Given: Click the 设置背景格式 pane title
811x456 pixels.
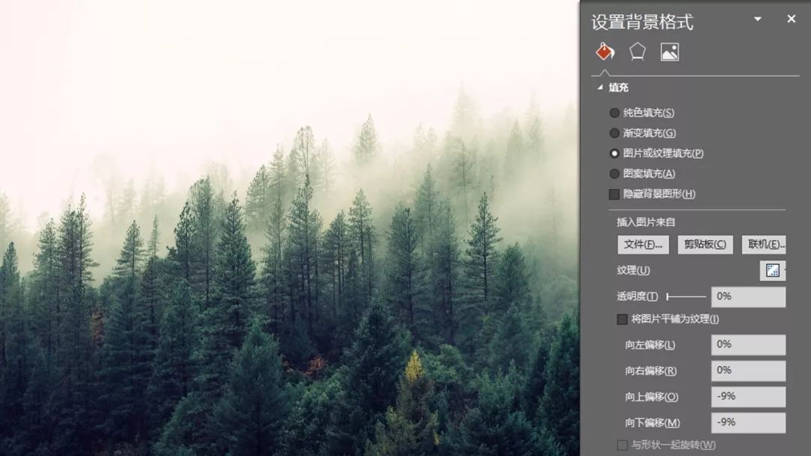Looking at the screenshot, I should click(x=642, y=22).
